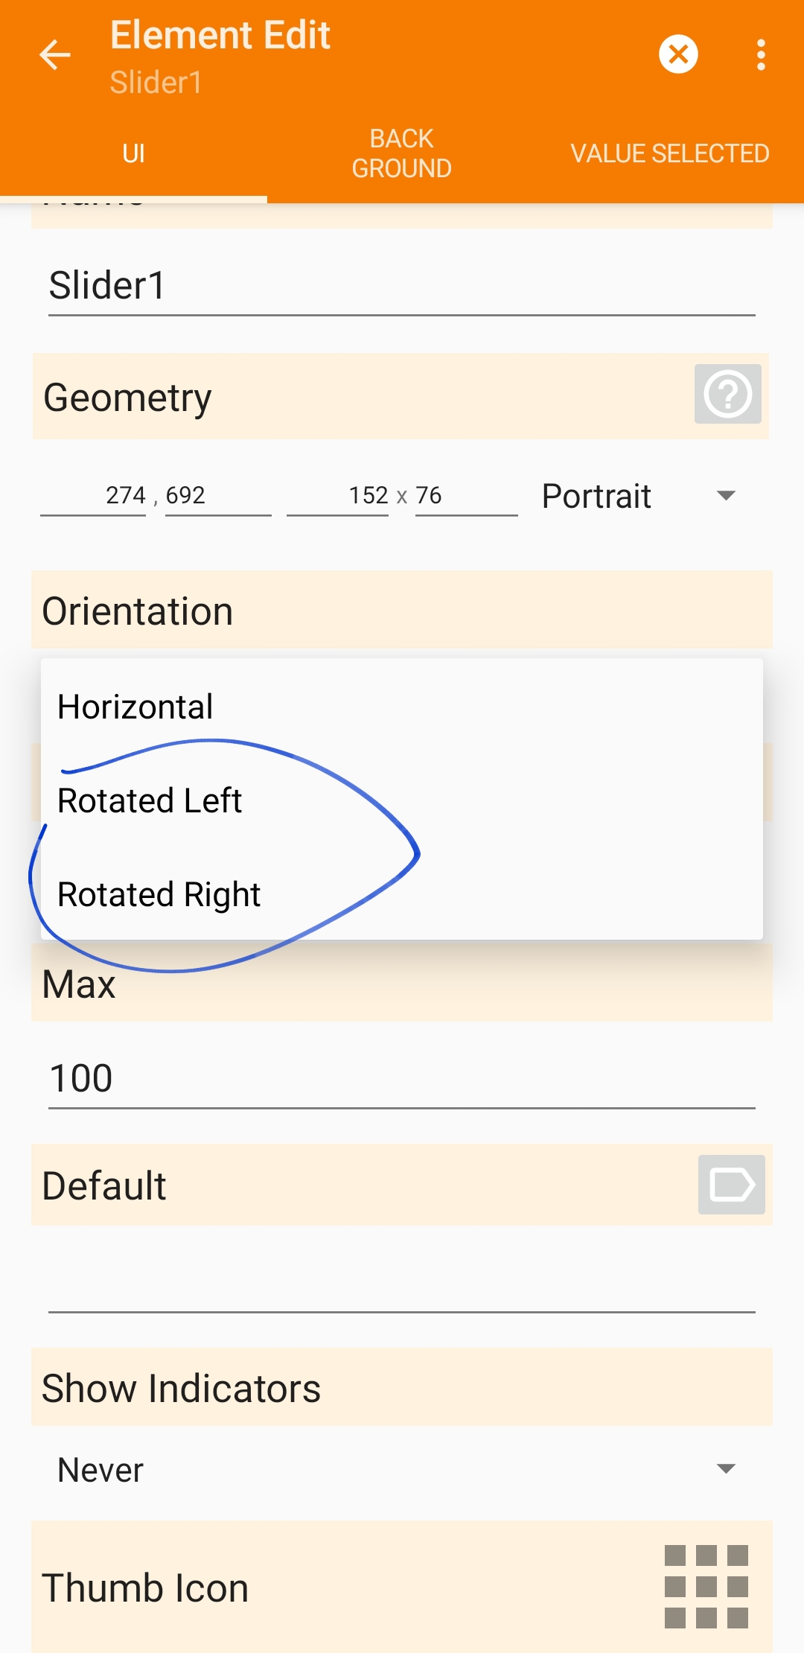Expand the Portrait dropdown
Screen dimensions: 804x1653
coord(638,496)
